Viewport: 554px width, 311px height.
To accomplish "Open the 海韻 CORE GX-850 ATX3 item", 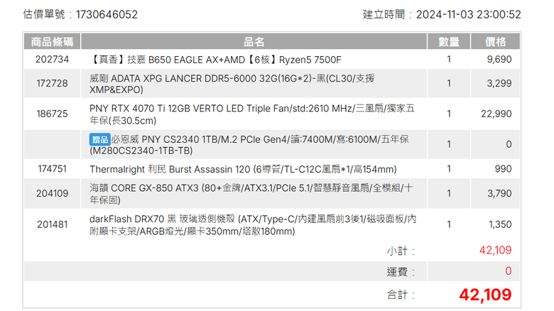I will point(251,194).
